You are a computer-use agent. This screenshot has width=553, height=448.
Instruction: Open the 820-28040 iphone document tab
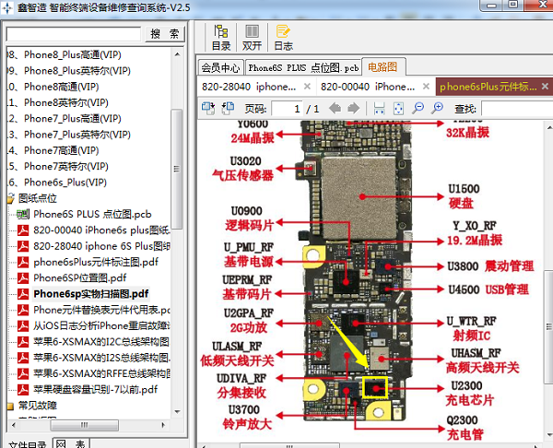click(255, 87)
